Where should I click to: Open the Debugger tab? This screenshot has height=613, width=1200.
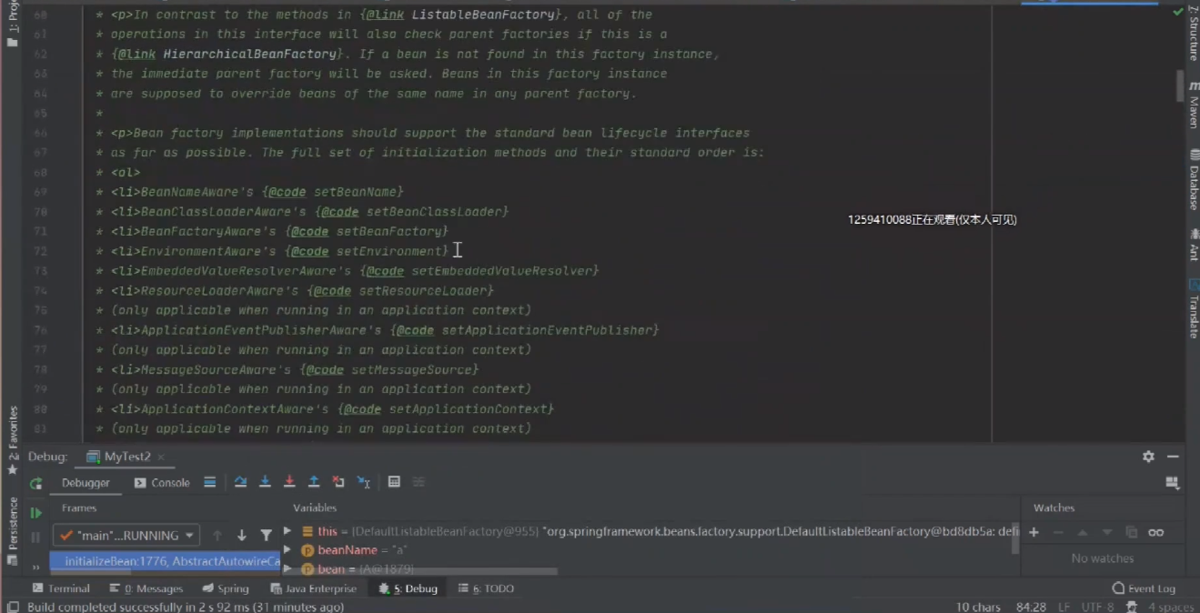click(x=86, y=483)
